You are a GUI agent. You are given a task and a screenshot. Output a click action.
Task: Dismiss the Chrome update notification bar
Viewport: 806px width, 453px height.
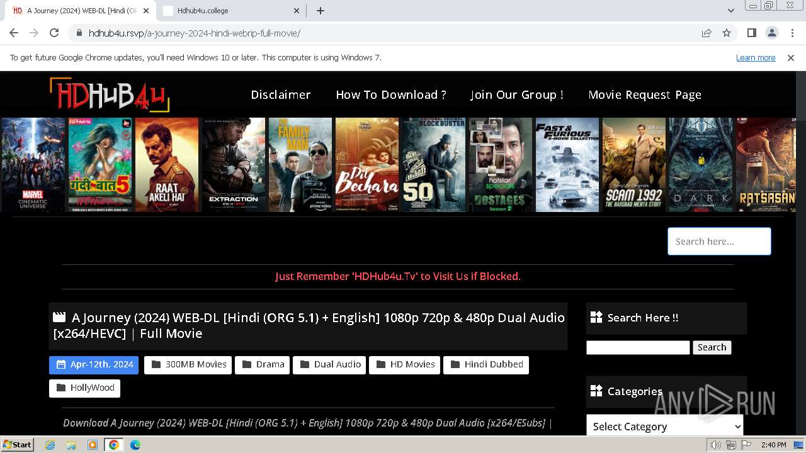pyautogui.click(x=791, y=57)
